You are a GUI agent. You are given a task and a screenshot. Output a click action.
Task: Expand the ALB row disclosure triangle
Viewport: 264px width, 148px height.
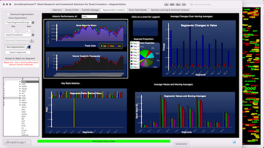coord(20,96)
